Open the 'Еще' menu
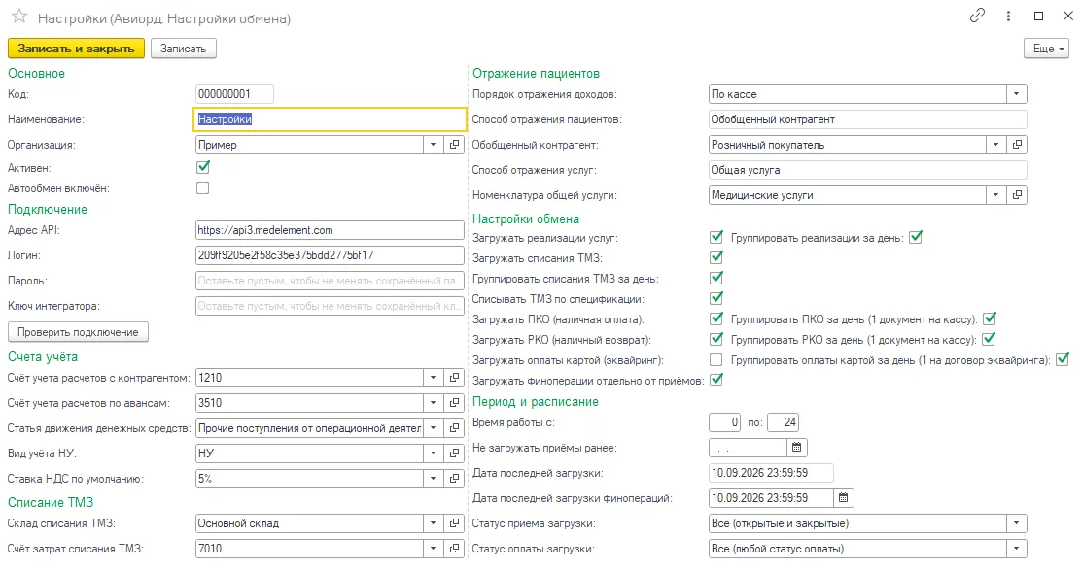The width and height of the screenshot is (1081, 569). [1047, 49]
